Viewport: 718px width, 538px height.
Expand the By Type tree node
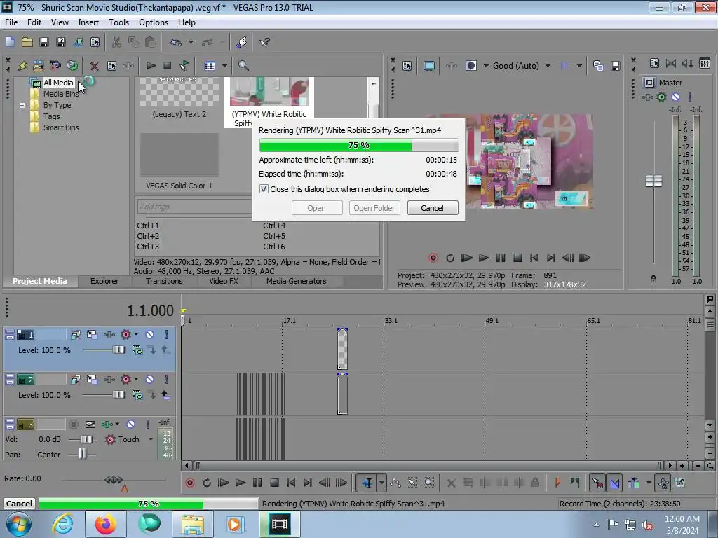click(22, 105)
